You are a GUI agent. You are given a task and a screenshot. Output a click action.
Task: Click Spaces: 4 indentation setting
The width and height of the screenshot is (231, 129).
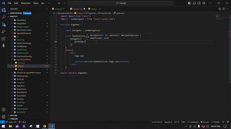coord(168,122)
